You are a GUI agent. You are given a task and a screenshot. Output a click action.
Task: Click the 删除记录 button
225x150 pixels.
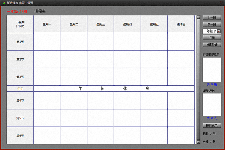tap(212, 126)
